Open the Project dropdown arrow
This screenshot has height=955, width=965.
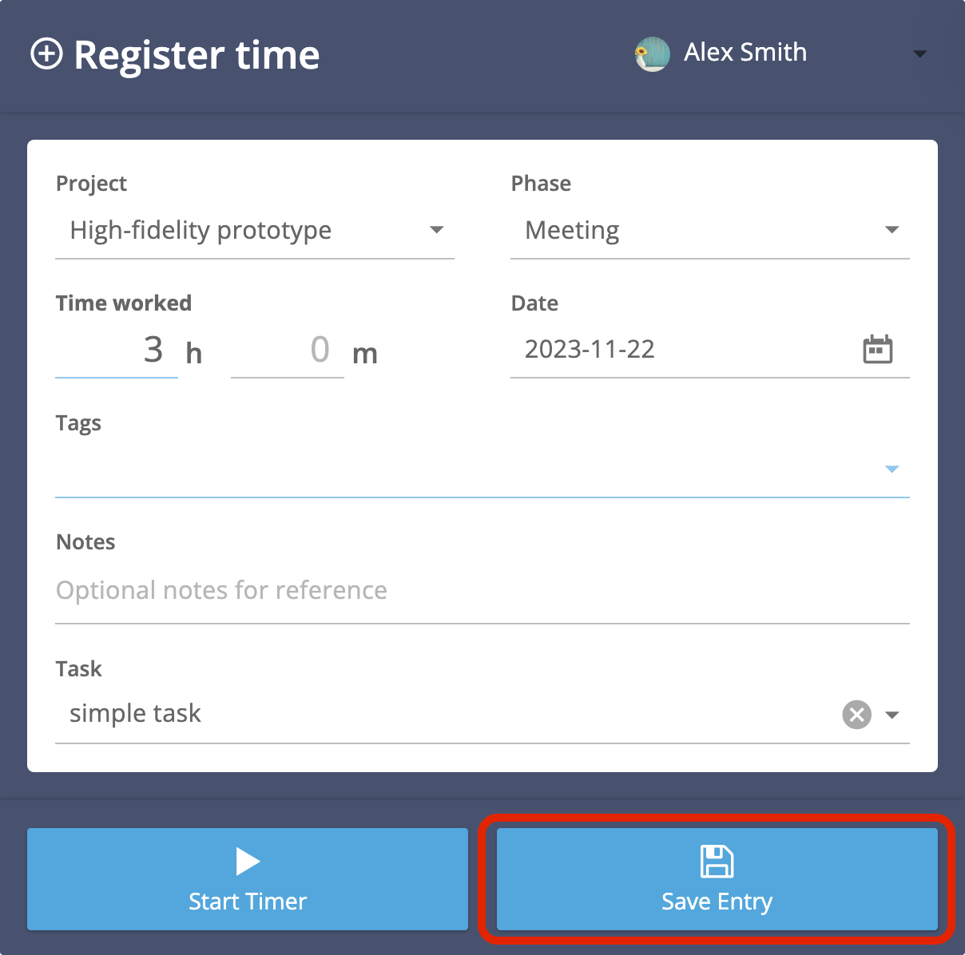pos(436,230)
